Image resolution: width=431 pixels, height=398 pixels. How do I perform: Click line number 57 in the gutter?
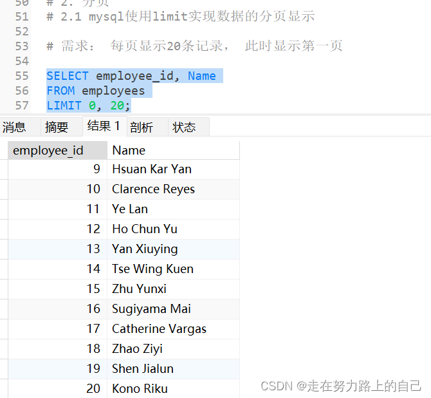pos(22,106)
